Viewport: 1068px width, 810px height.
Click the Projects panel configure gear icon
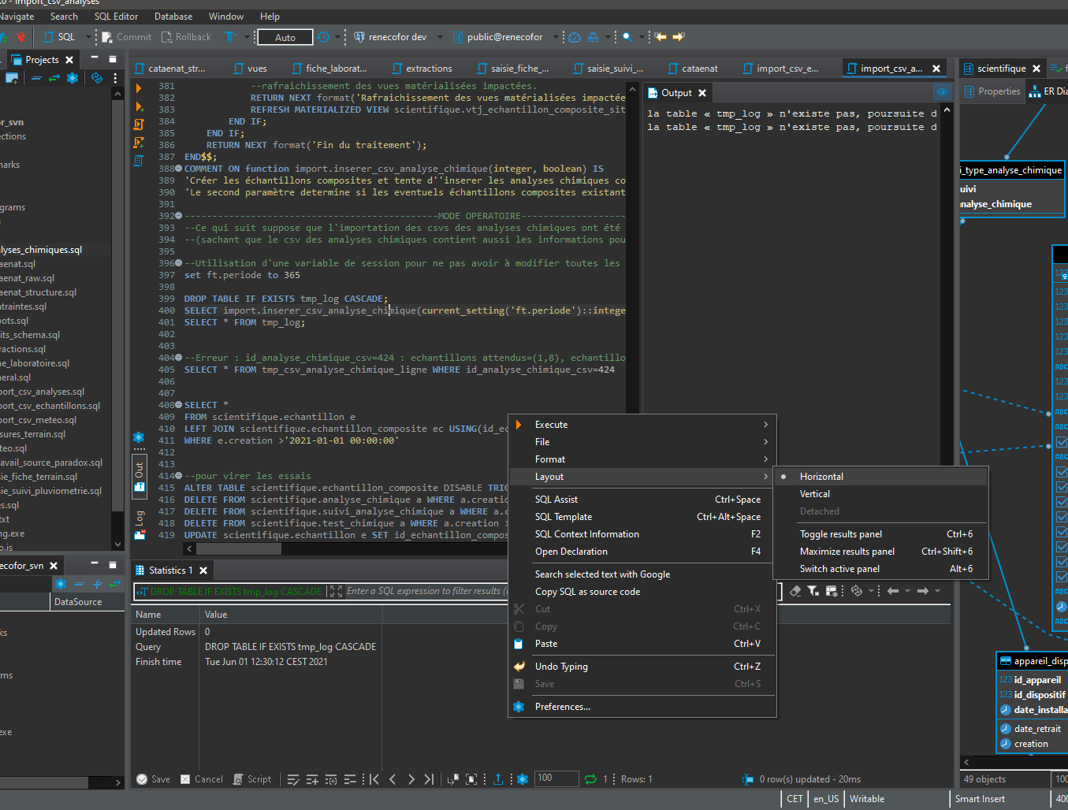73,78
